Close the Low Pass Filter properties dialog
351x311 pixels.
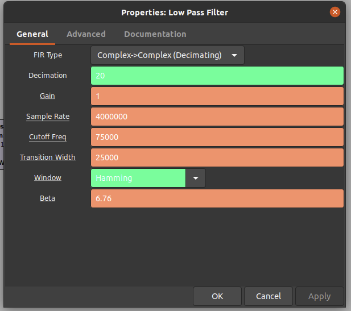click(x=335, y=12)
